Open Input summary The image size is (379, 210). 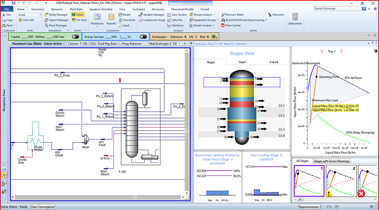124,25
